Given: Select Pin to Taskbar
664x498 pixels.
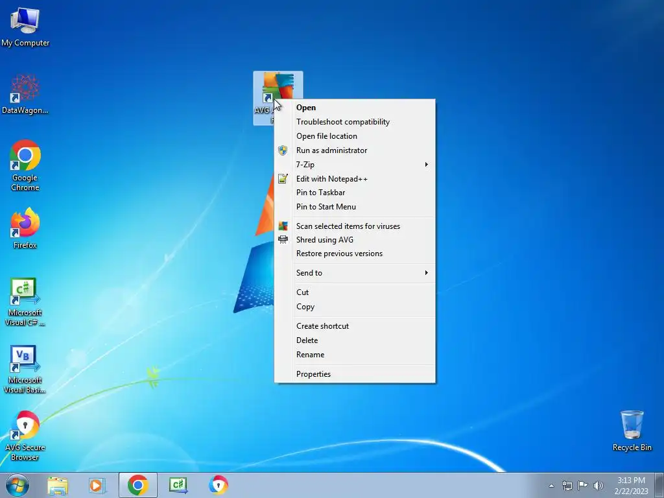Looking at the screenshot, I should pyautogui.click(x=355, y=193).
